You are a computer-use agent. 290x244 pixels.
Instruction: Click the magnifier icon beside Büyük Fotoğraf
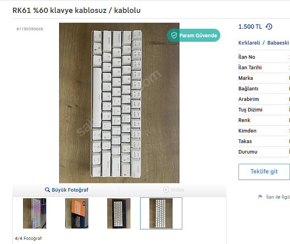tap(47, 190)
